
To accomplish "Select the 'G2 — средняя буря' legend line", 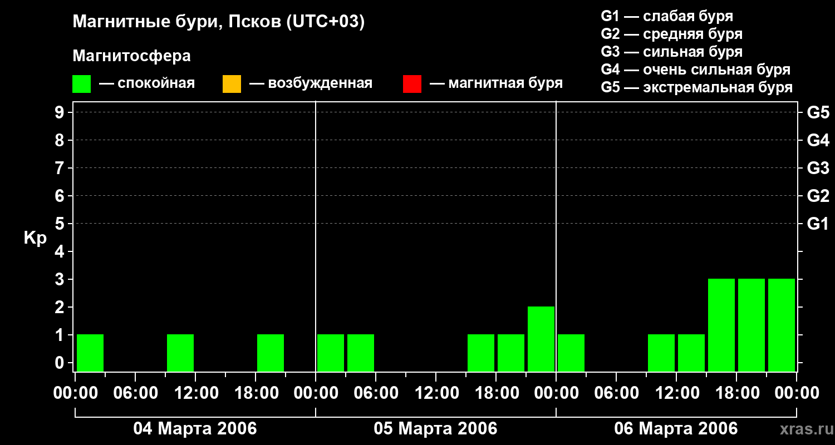I will 672,34.
